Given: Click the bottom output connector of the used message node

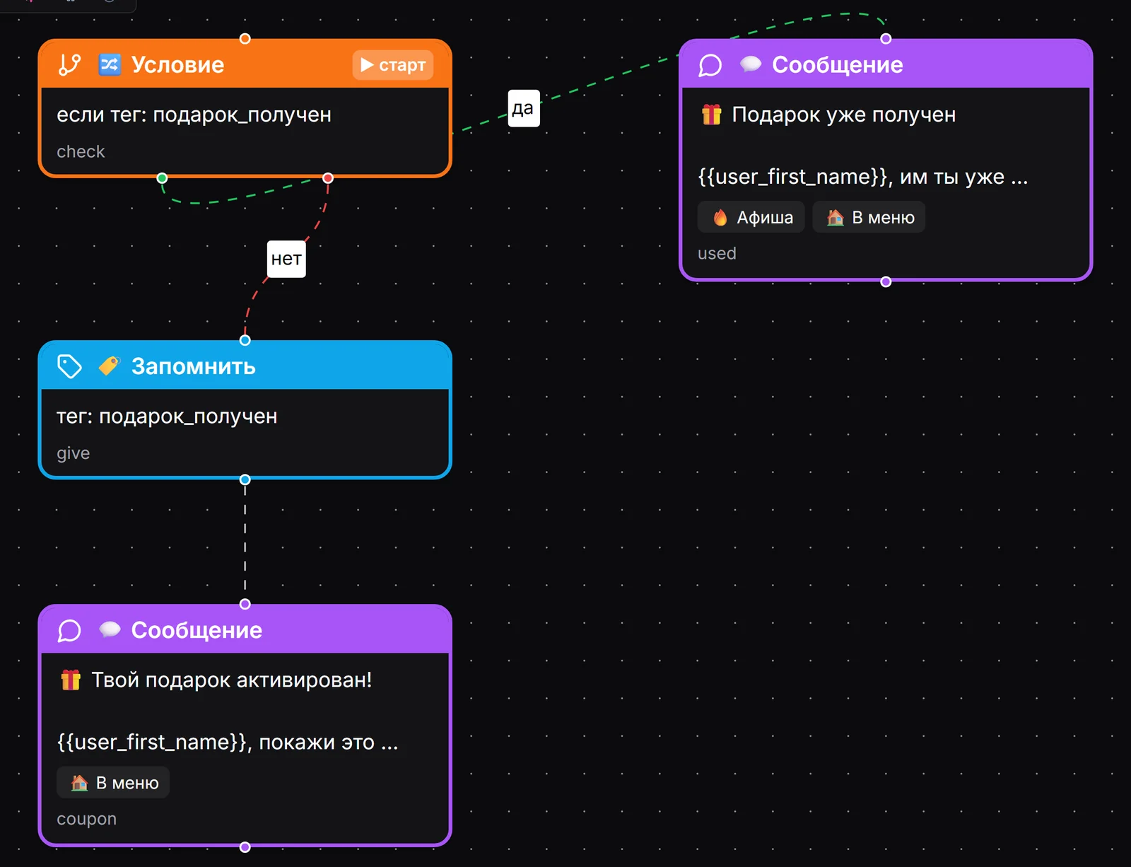Looking at the screenshot, I should (886, 281).
